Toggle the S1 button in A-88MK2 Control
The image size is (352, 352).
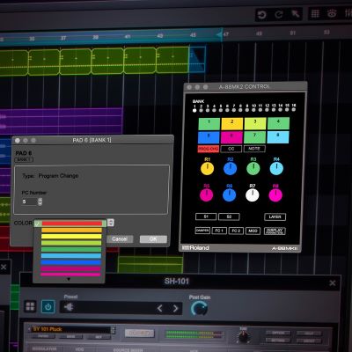[206, 216]
